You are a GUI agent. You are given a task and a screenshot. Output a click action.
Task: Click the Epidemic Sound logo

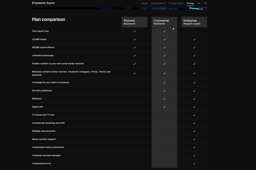point(43,3)
